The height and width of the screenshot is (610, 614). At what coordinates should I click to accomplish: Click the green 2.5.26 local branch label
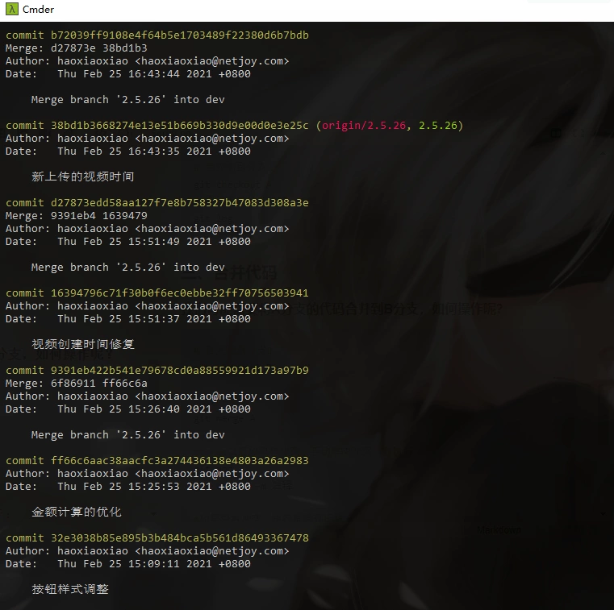tap(438, 126)
